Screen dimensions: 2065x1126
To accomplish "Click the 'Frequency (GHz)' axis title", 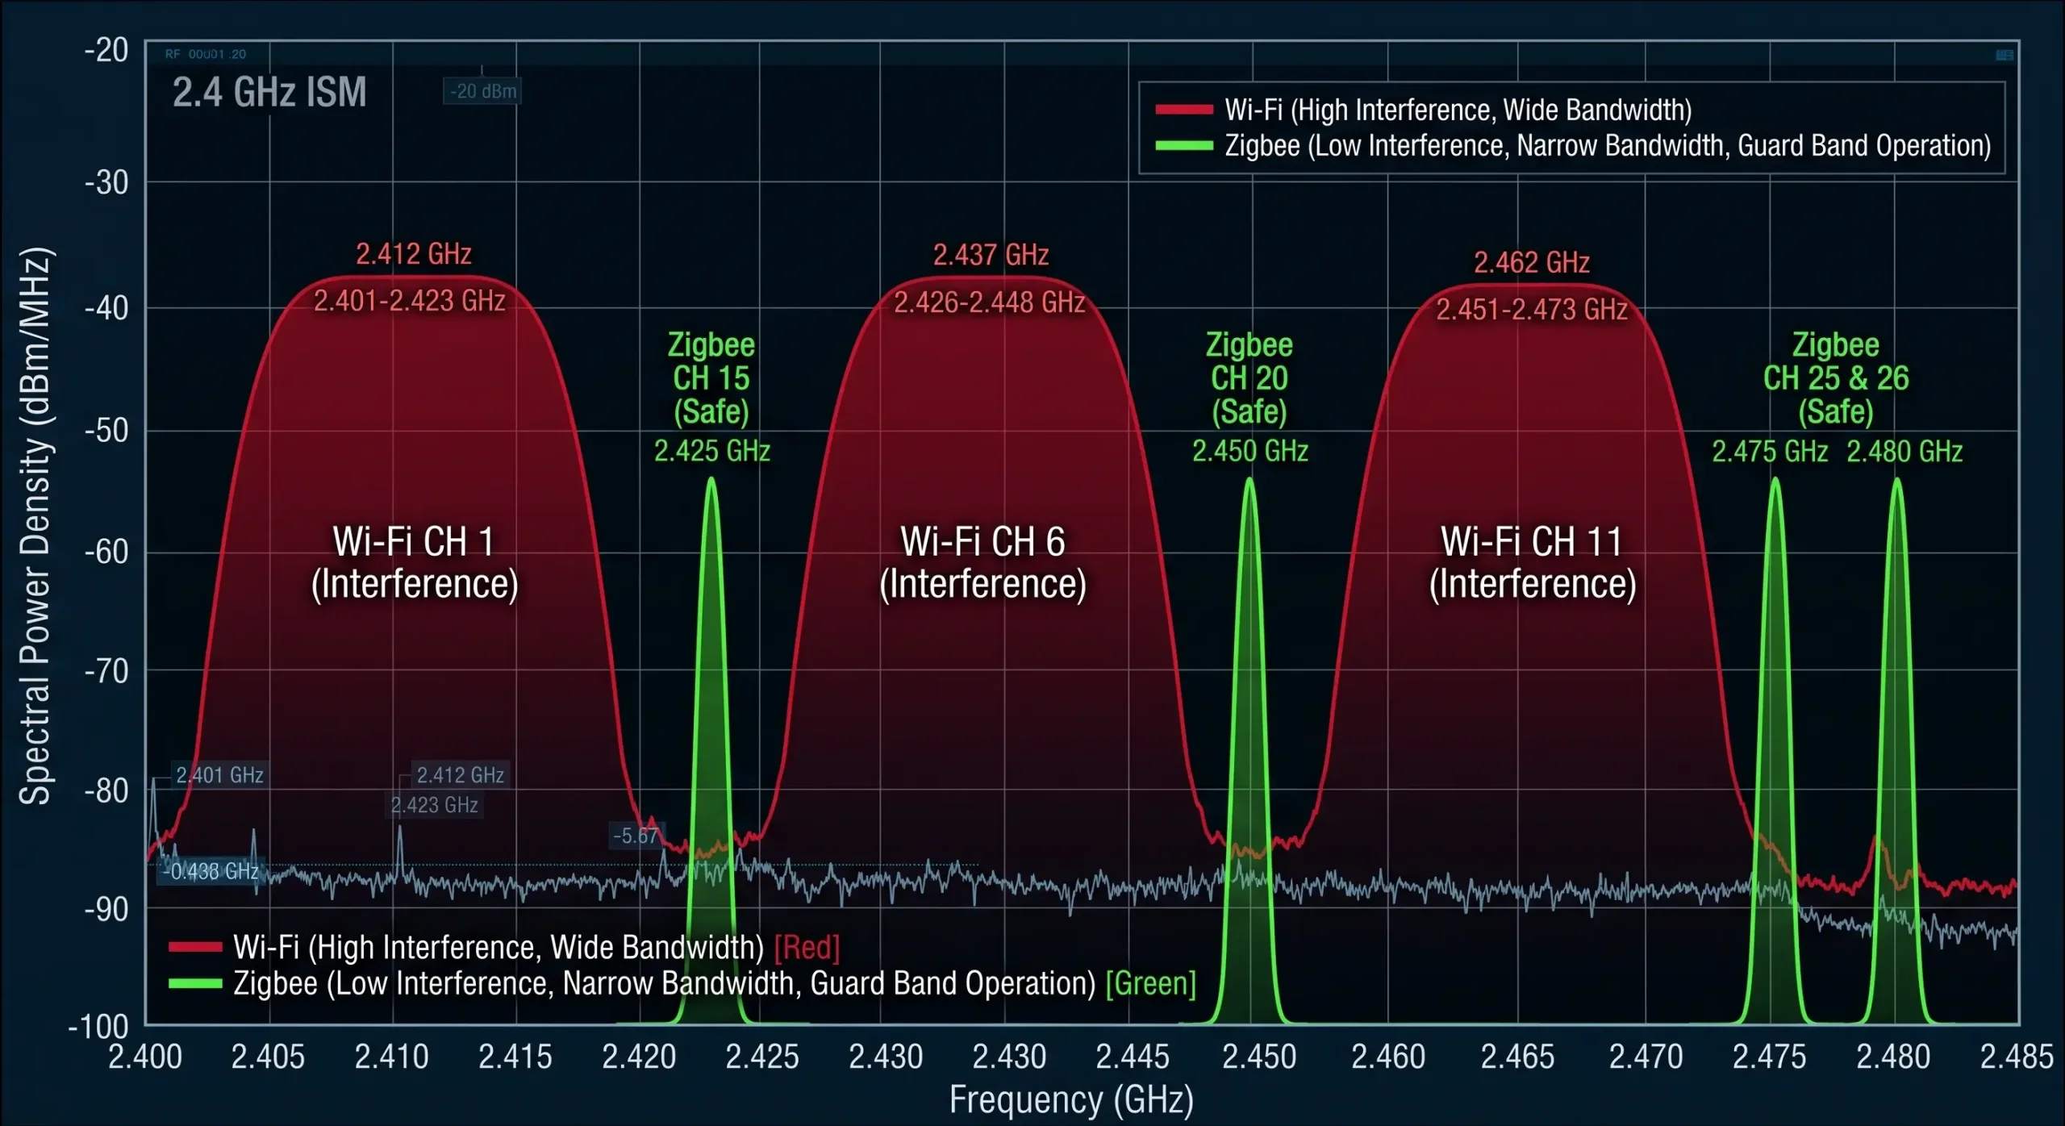I will click(x=1071, y=1099).
